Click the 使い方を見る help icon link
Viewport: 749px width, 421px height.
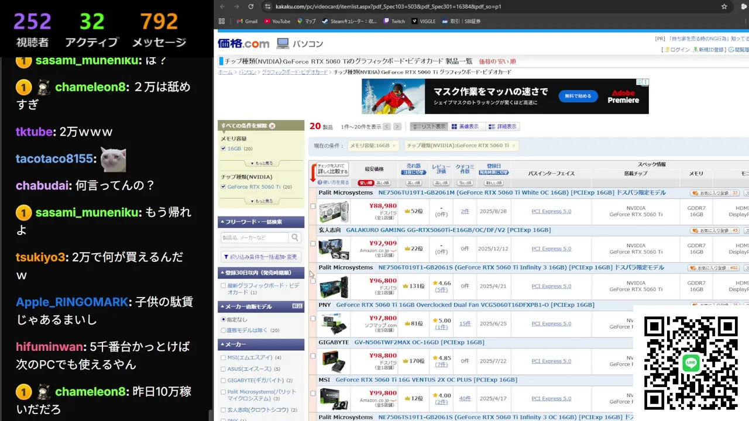pos(333,182)
